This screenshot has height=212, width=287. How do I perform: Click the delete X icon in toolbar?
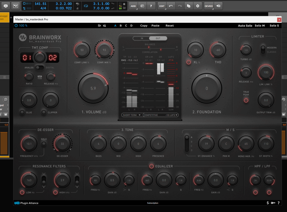tap(198, 6)
